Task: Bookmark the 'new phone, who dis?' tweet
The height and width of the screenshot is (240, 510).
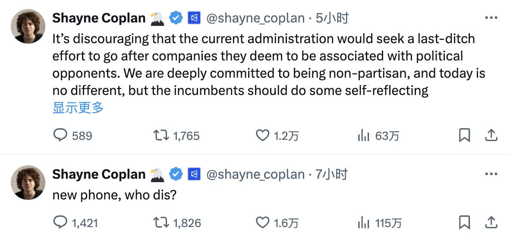Action: click(464, 222)
